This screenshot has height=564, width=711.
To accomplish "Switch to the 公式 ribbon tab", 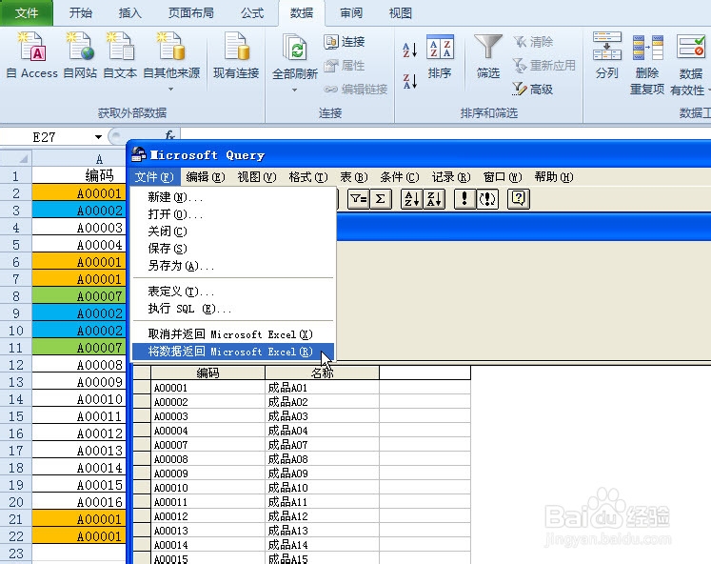I will click(x=252, y=12).
